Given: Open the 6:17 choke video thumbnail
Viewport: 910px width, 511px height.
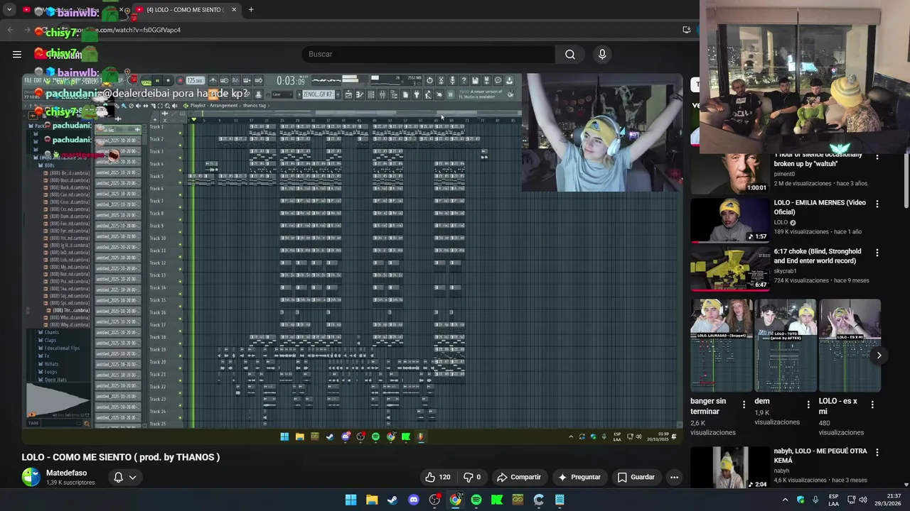Looking at the screenshot, I should pos(729,268).
